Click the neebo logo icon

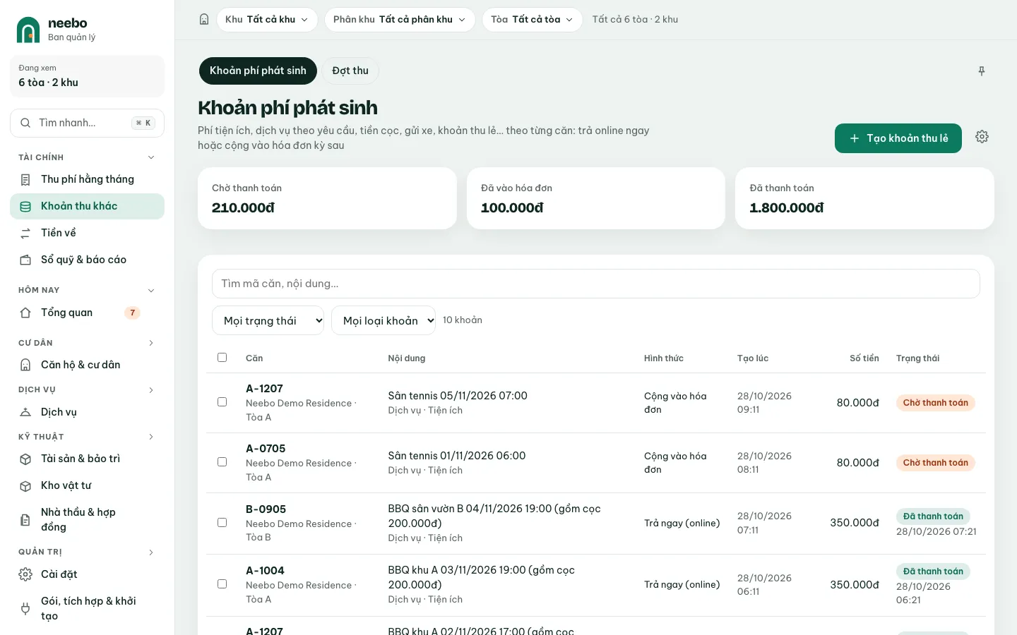pos(28,30)
